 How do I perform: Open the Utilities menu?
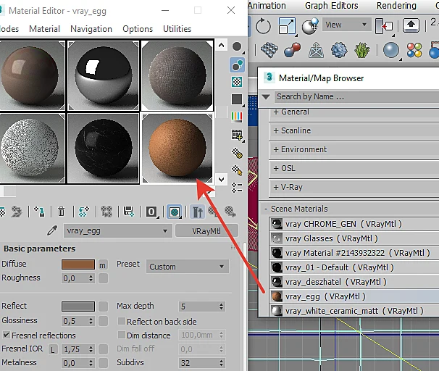coord(177,29)
